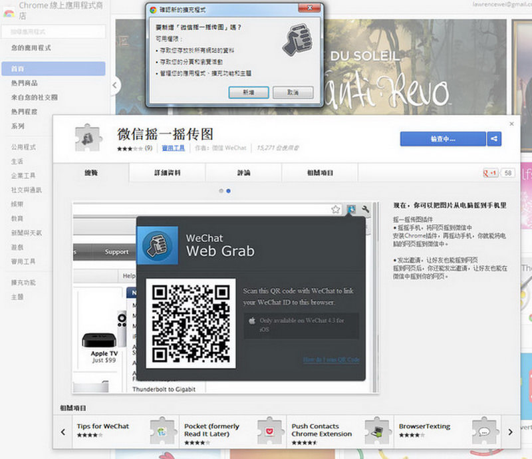Click the scrollbar inside the screenshot preview

tap(375, 298)
